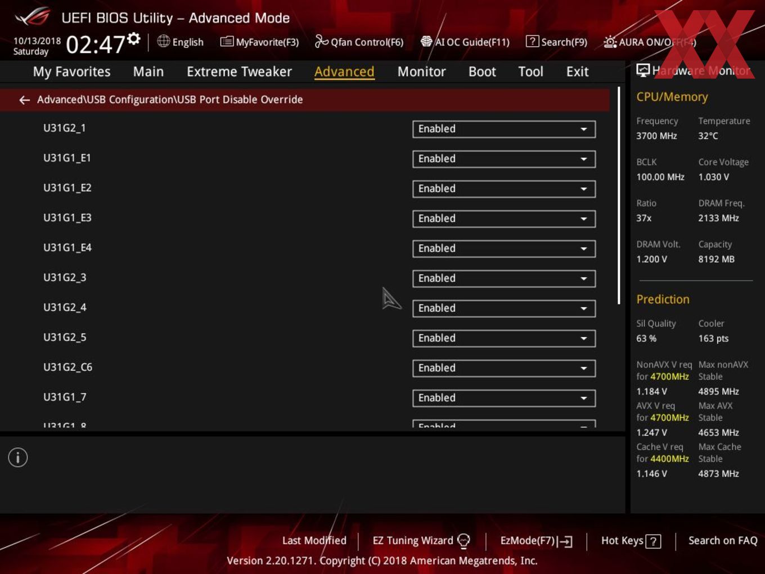
Task: Select the Advanced tab
Action: pyautogui.click(x=344, y=71)
